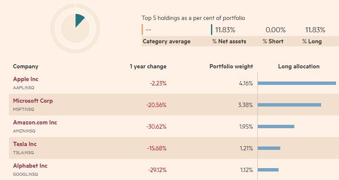The width and height of the screenshot is (339, 180).
Task: Click the GOOGL:NSQ ticker symbol
Action: 25,174
